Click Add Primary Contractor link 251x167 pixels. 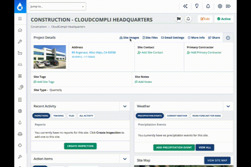click(x=204, y=53)
